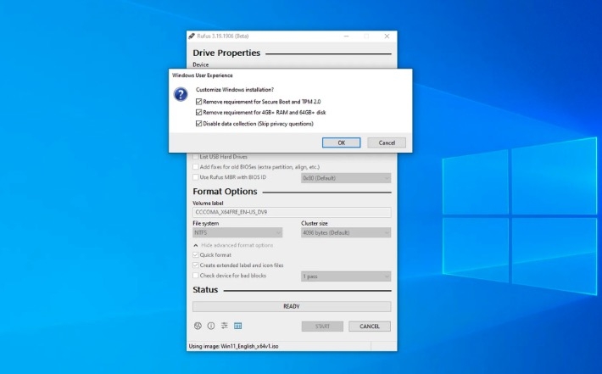Click the CANCEL button at Rufus bottom

pos(370,327)
